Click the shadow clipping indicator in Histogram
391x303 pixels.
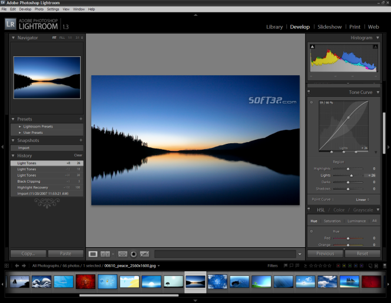click(x=312, y=46)
